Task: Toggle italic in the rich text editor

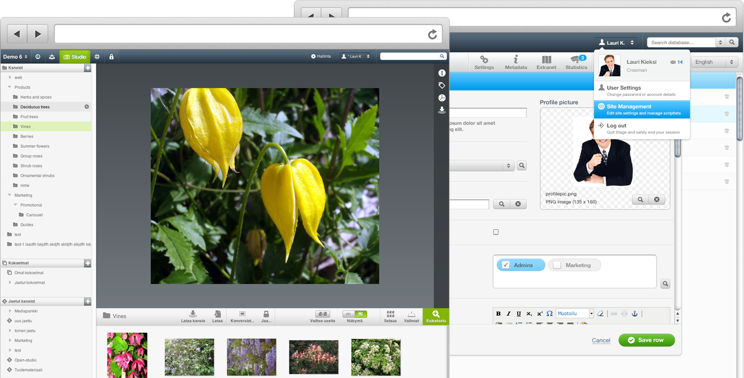Action: click(x=509, y=314)
